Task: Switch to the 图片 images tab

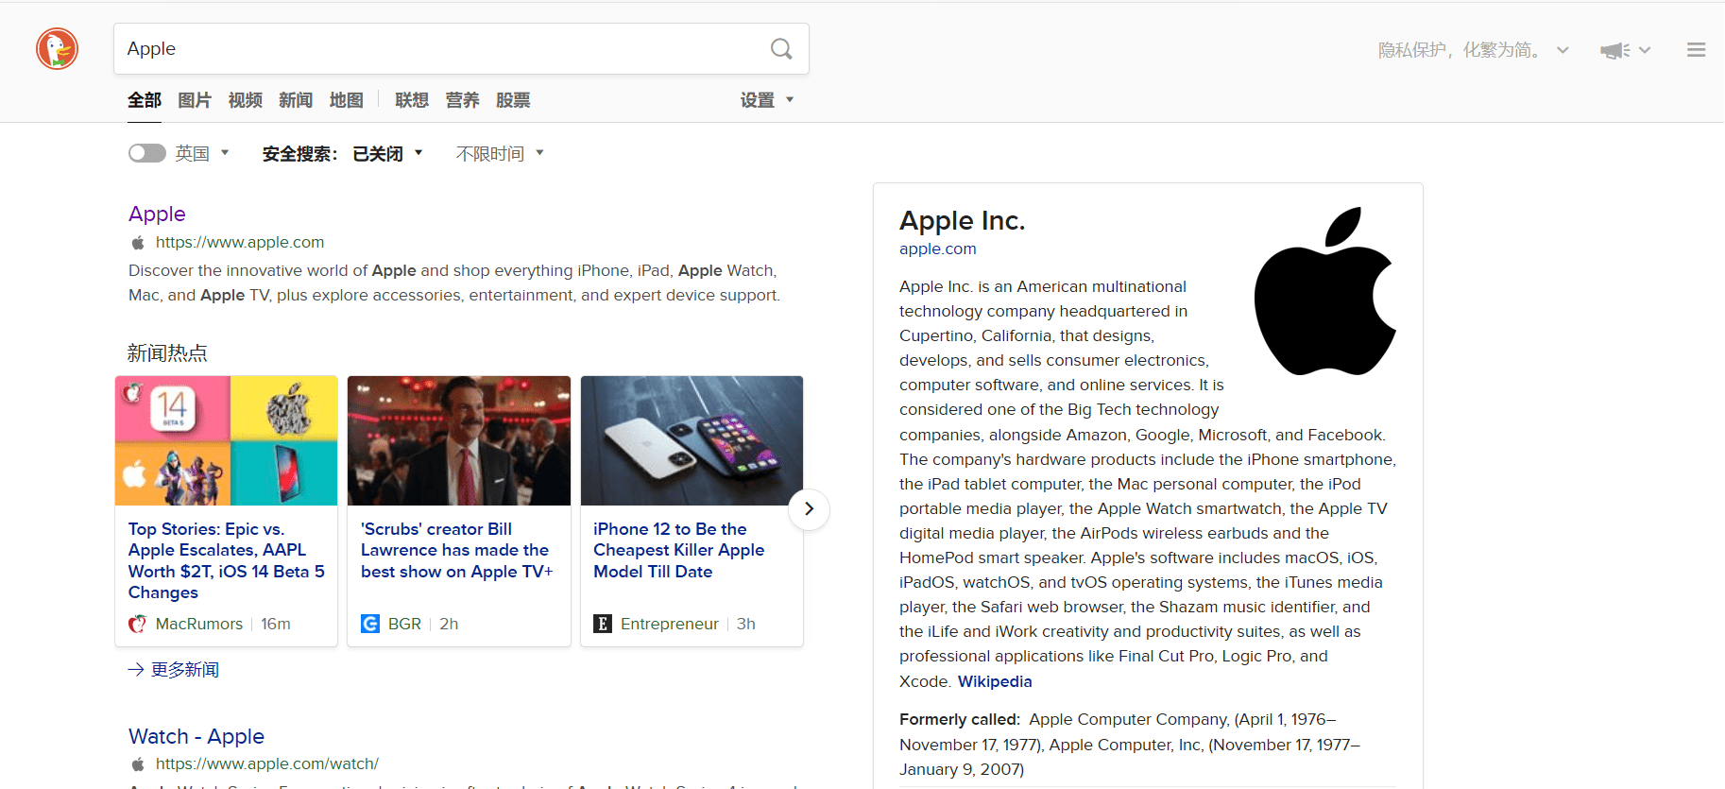Action: (x=195, y=100)
